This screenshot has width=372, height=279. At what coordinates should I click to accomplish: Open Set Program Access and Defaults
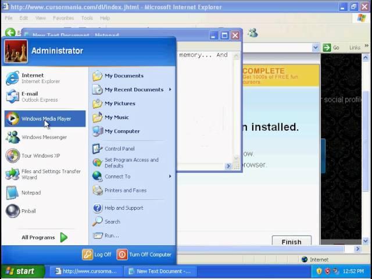click(x=132, y=163)
